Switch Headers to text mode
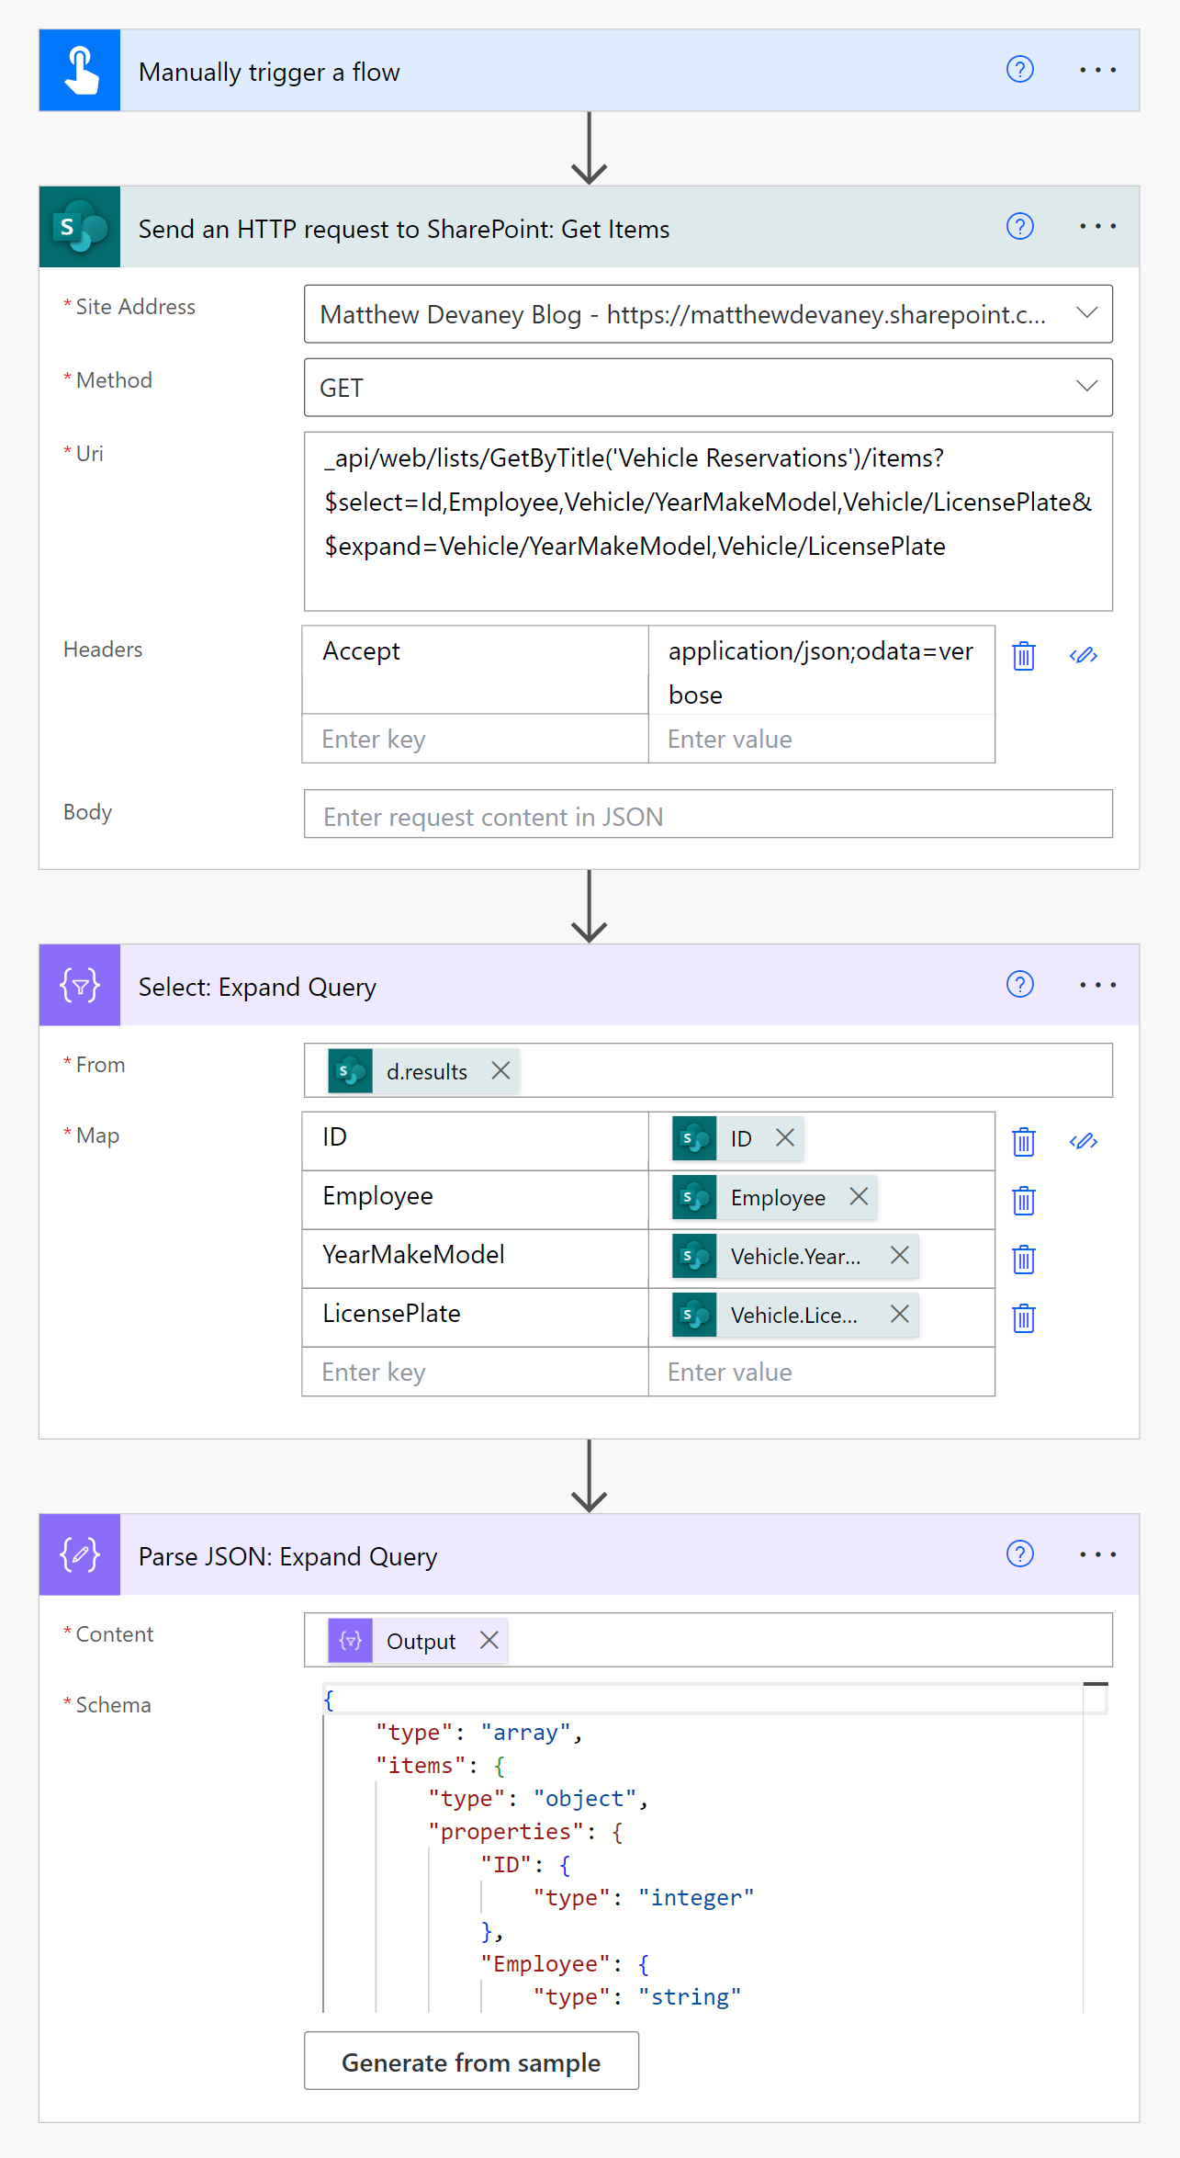 coord(1084,655)
